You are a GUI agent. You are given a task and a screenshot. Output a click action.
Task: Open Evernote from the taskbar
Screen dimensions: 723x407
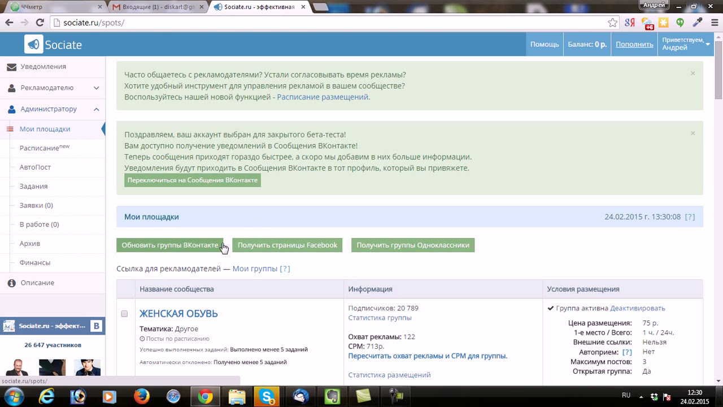point(332,397)
